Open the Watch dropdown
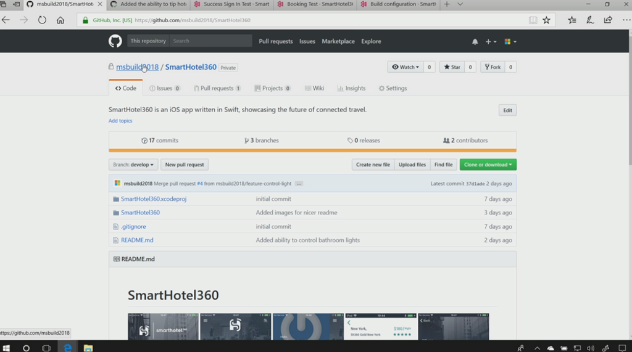The width and height of the screenshot is (632, 352). (x=405, y=67)
